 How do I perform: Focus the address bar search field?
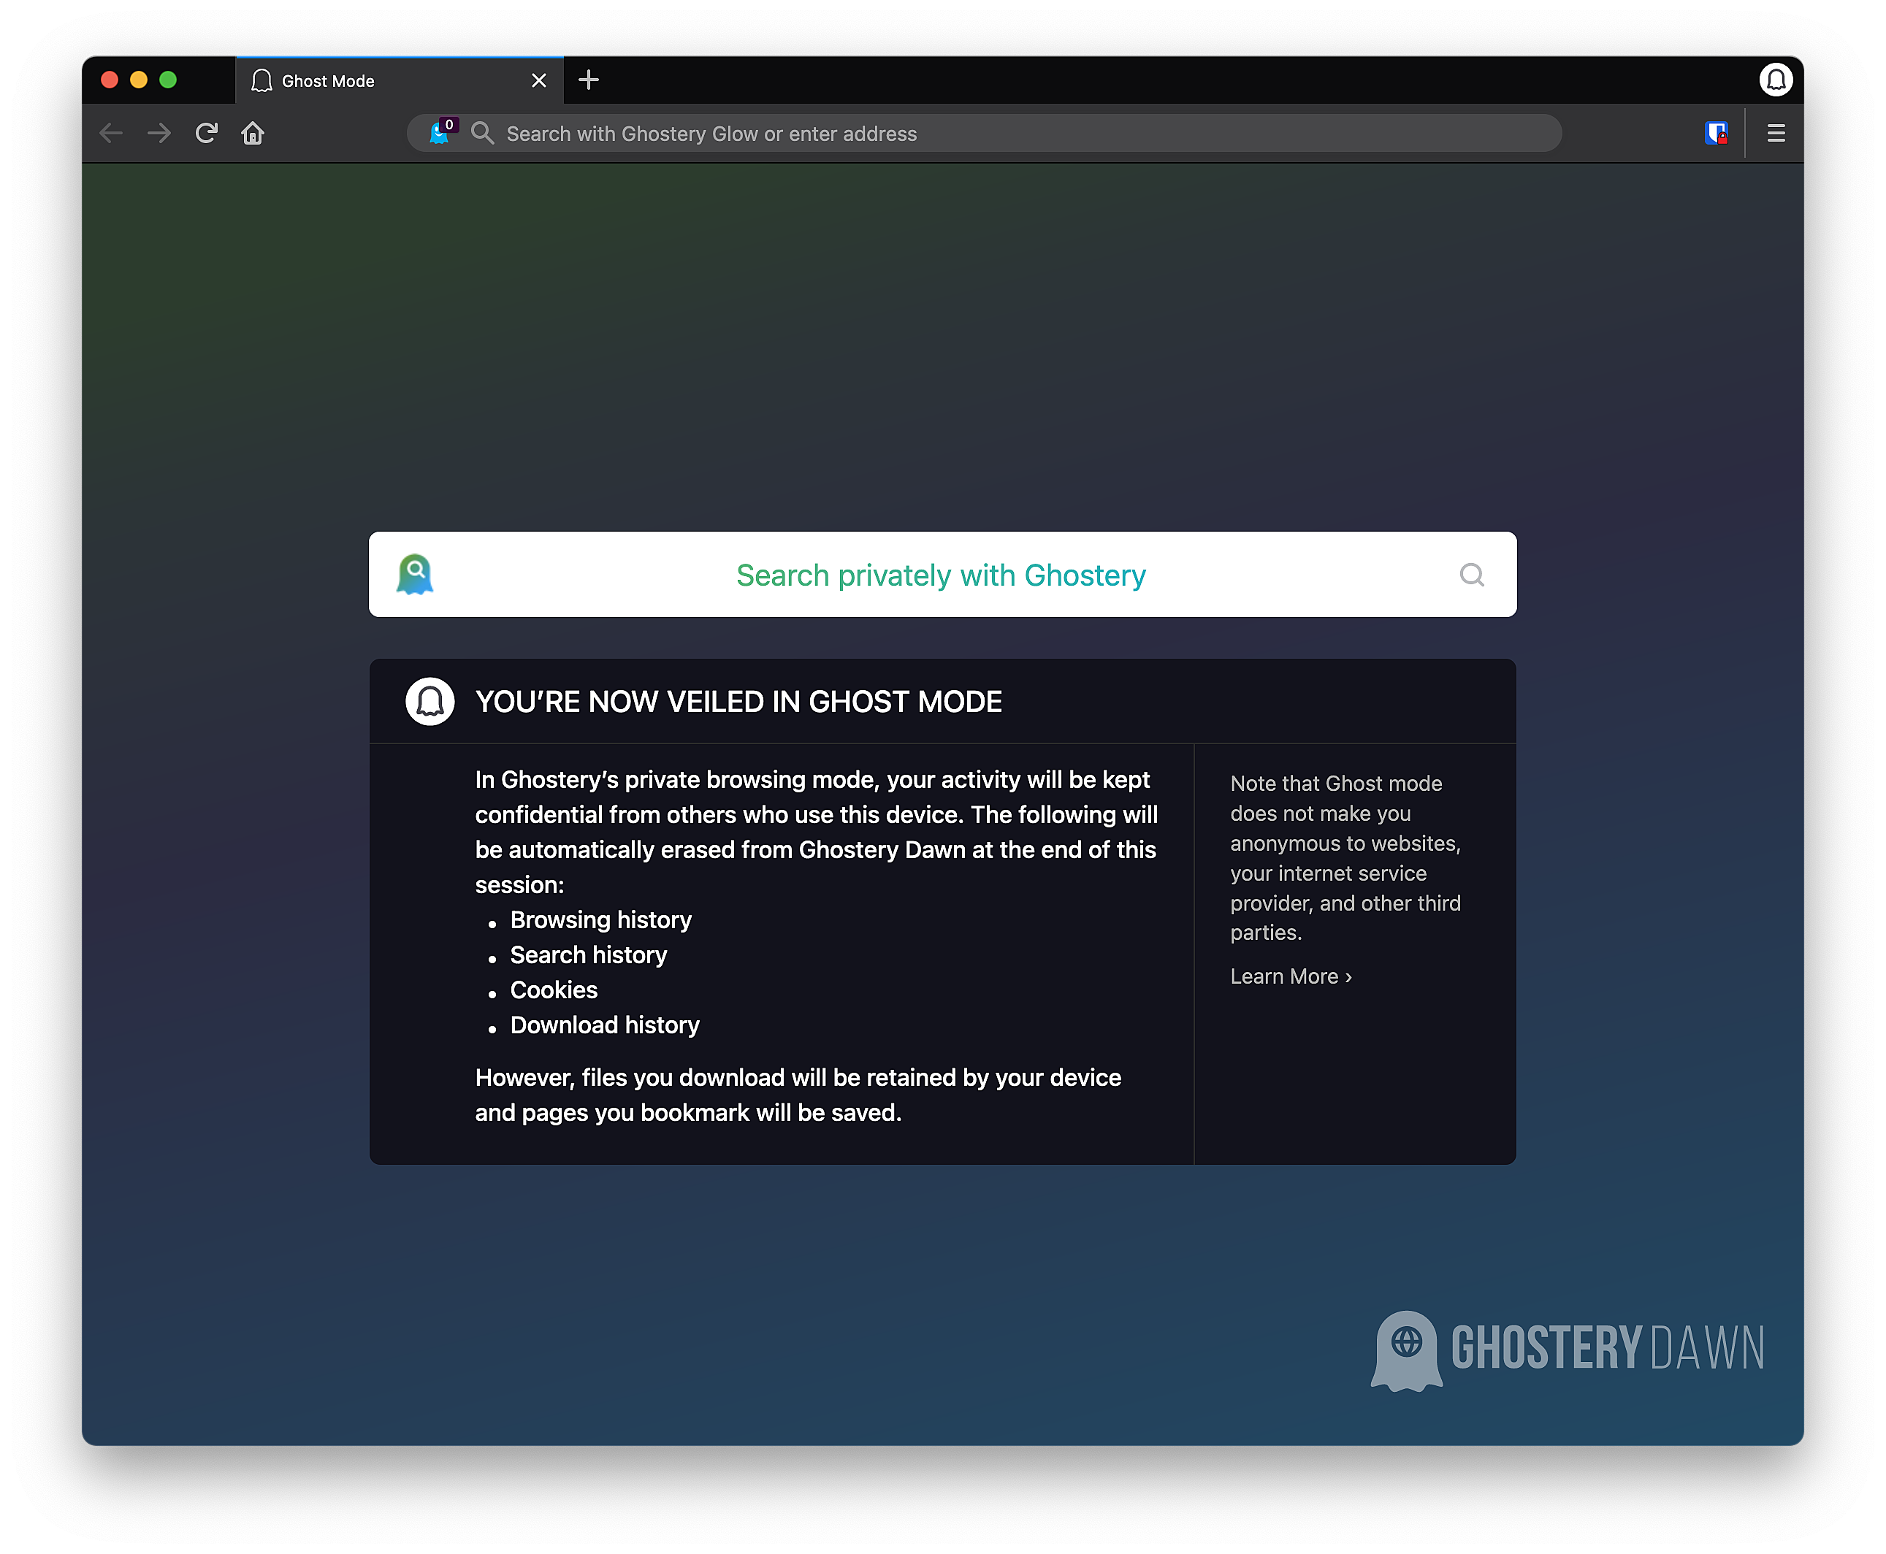click(x=984, y=134)
